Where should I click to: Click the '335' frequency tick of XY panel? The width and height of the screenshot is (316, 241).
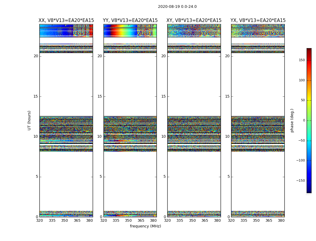[180, 221]
